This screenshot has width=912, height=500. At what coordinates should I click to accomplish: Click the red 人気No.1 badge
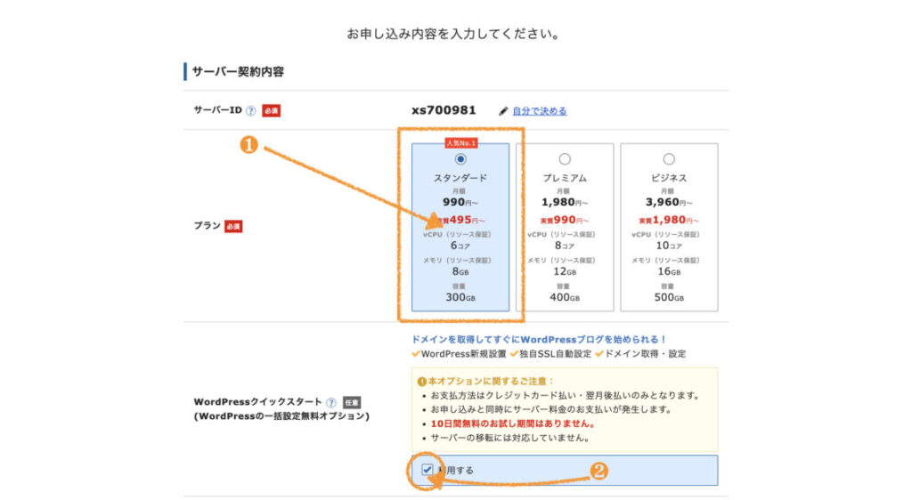click(x=460, y=142)
